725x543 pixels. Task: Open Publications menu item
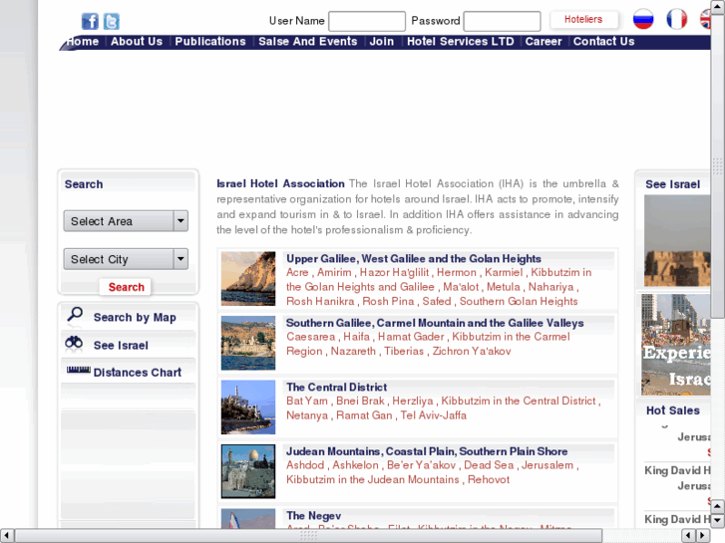210,42
